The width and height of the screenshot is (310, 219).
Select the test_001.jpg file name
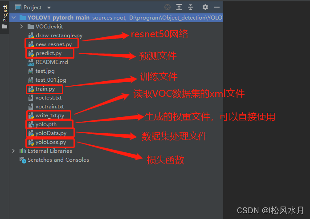pos(51,80)
